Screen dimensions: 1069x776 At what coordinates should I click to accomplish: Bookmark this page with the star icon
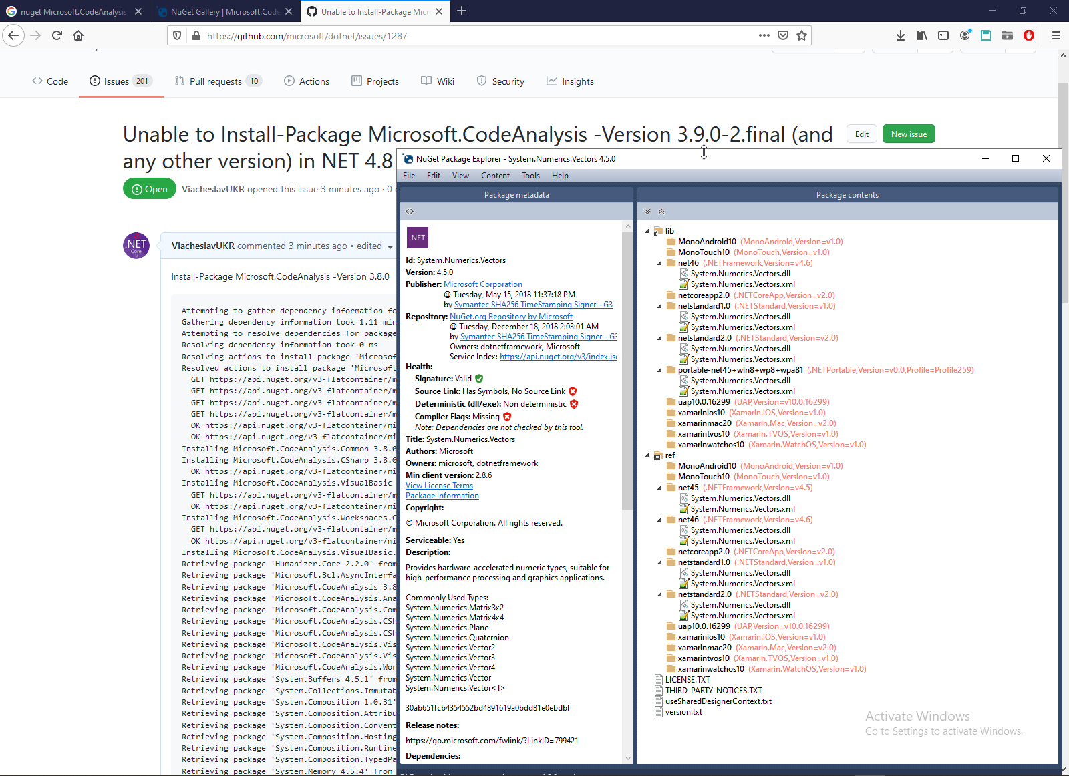(802, 36)
